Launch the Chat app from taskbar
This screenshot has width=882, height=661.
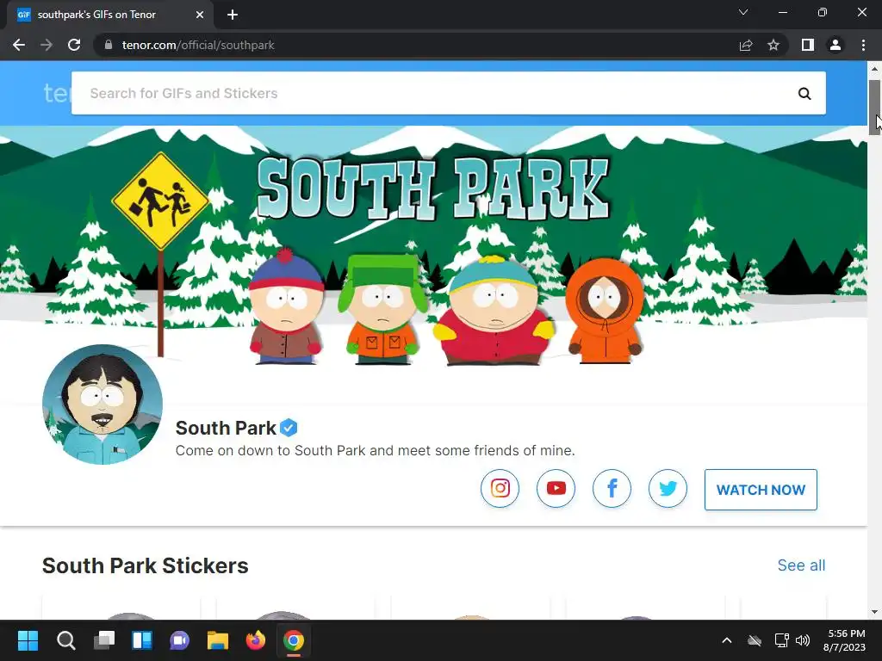point(179,640)
